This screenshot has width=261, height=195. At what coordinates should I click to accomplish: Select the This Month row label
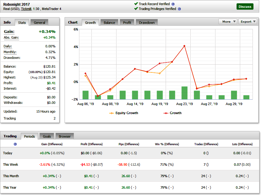click(11, 176)
